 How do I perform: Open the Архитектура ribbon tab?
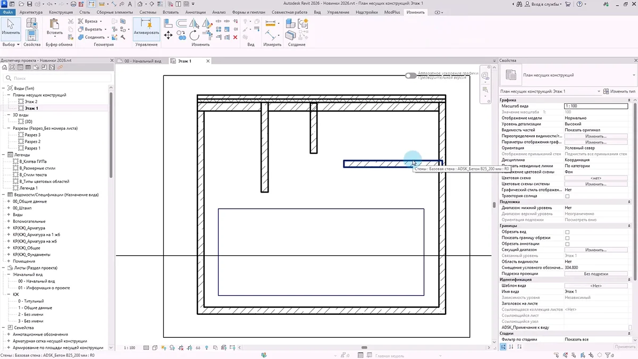(x=31, y=12)
